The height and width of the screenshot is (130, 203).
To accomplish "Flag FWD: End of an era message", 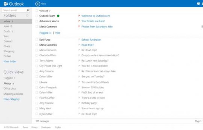I will pyautogui.click(x=79, y=92).
